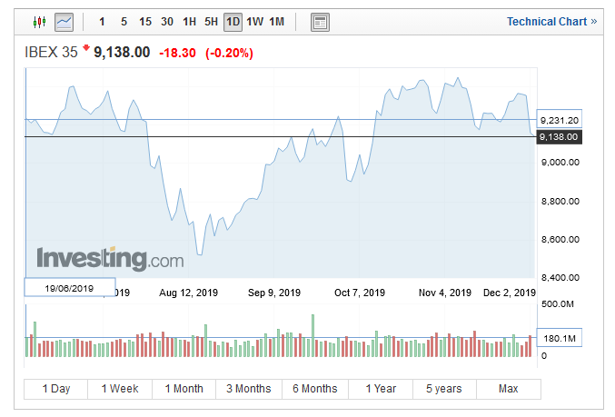Click the 19/06/2019 date tooltip
615x417 pixels.
click(x=70, y=288)
